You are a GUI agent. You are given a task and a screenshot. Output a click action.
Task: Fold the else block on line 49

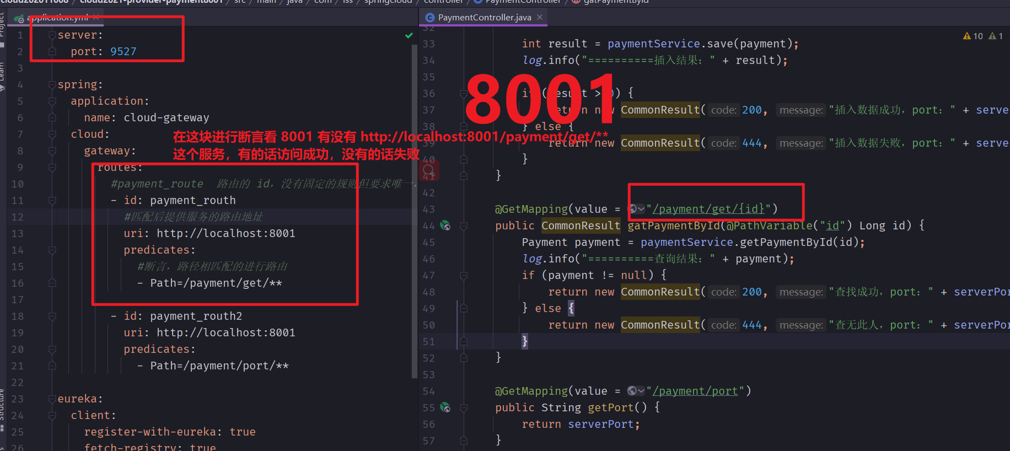[464, 309]
